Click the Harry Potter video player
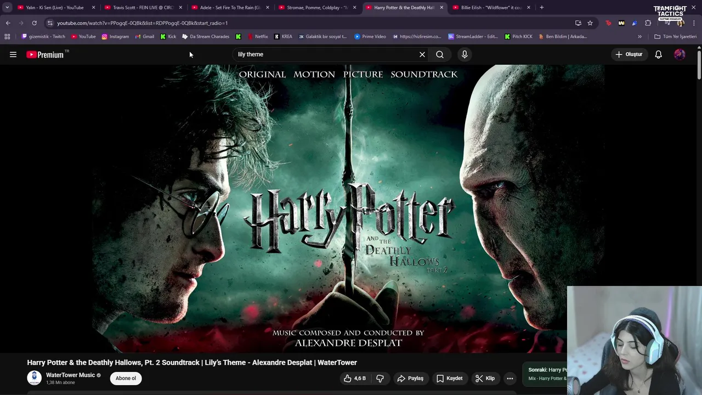 [x=348, y=208]
